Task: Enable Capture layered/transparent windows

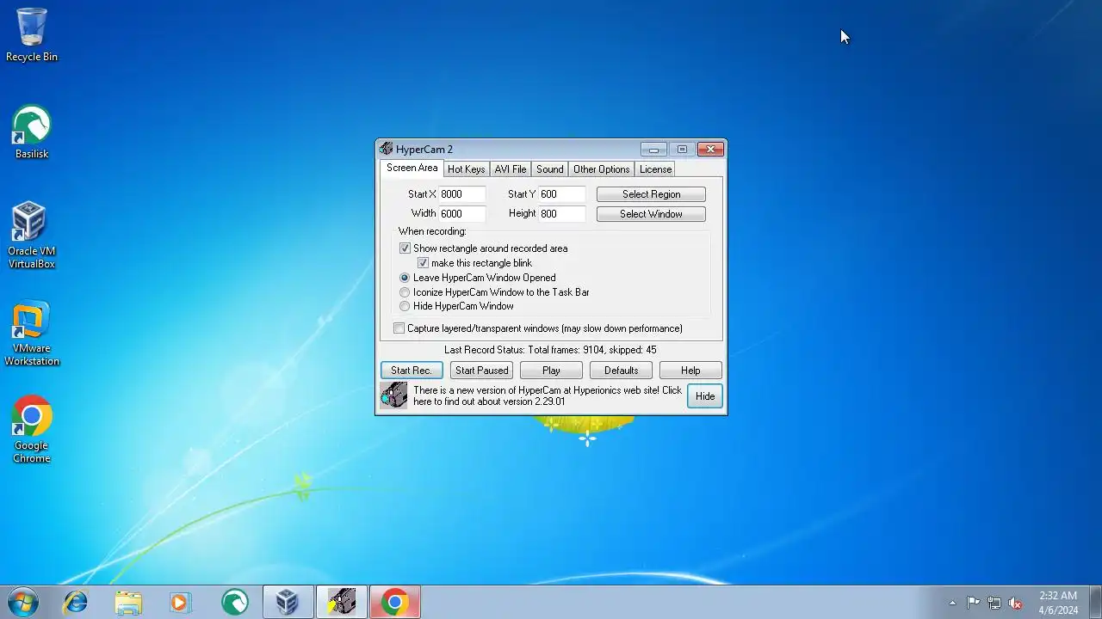Action: [399, 328]
